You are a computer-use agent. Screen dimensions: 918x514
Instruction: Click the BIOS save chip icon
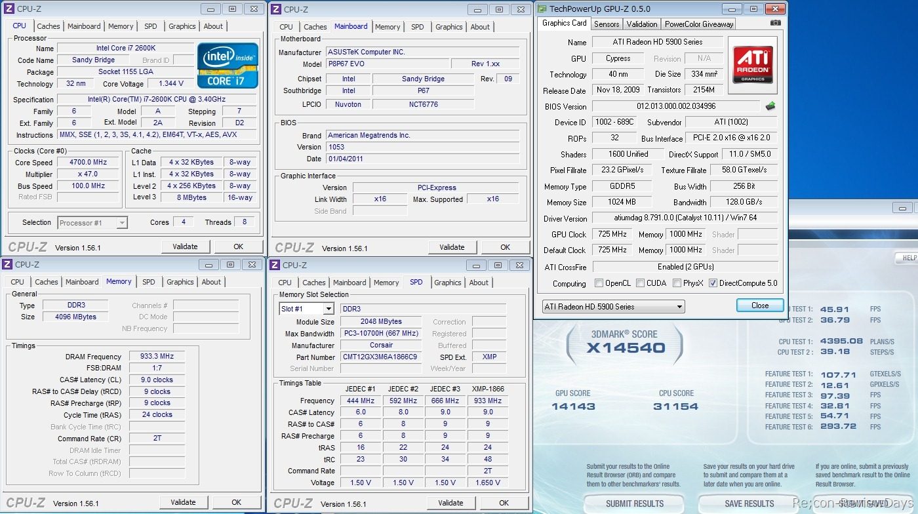(x=770, y=106)
